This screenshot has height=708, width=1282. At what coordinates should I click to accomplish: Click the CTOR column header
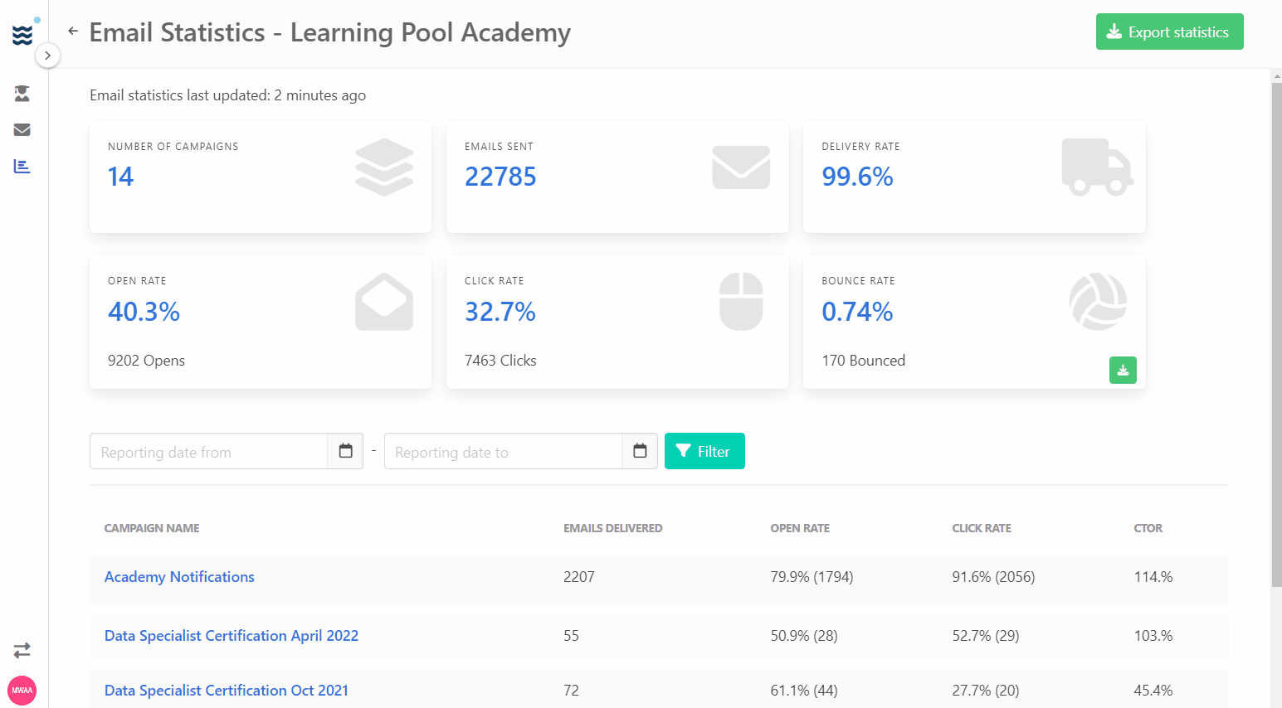(x=1148, y=528)
